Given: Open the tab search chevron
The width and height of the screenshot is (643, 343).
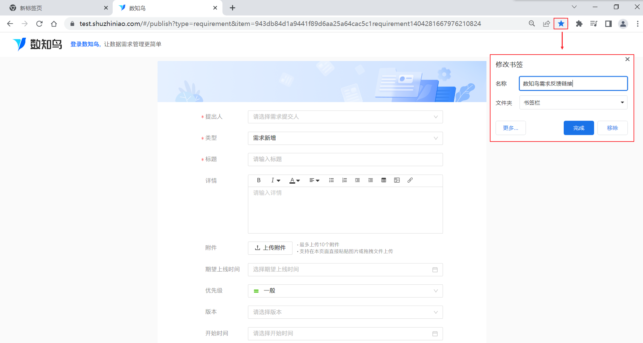Looking at the screenshot, I should (574, 7).
